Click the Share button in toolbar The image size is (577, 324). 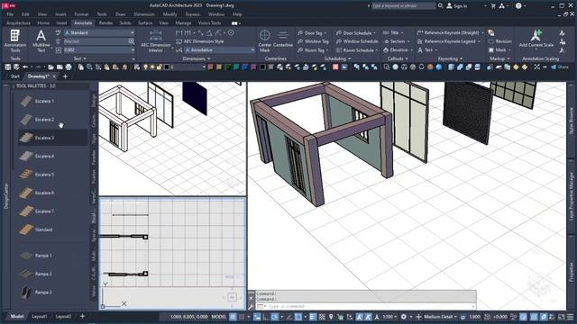point(560,67)
